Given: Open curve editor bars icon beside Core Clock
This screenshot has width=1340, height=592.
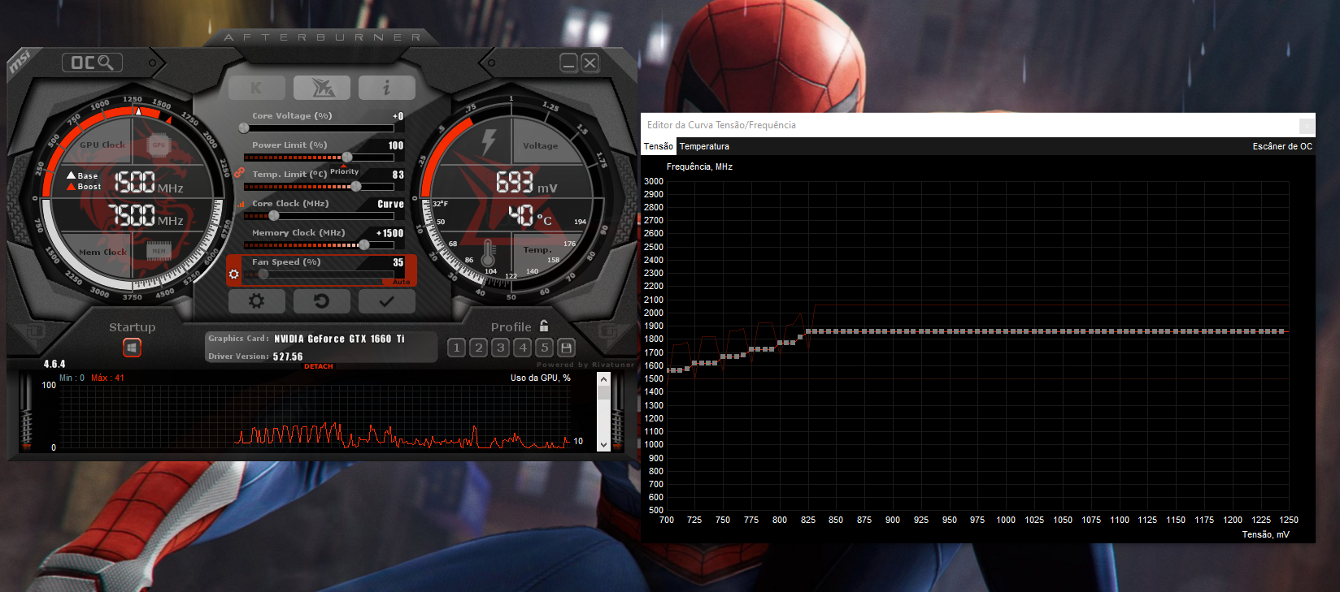Looking at the screenshot, I should pyautogui.click(x=241, y=204).
